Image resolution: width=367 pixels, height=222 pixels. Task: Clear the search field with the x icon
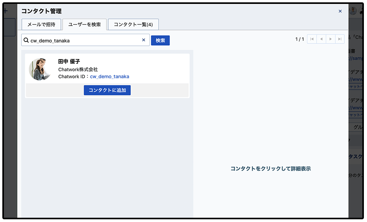tap(143, 40)
